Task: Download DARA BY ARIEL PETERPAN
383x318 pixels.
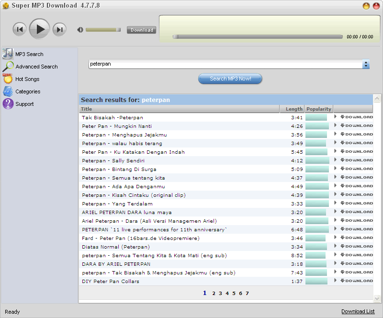Action: [x=357, y=263]
